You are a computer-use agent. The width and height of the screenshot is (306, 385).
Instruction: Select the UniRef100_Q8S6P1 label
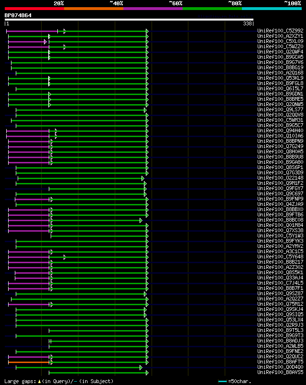point(280,168)
